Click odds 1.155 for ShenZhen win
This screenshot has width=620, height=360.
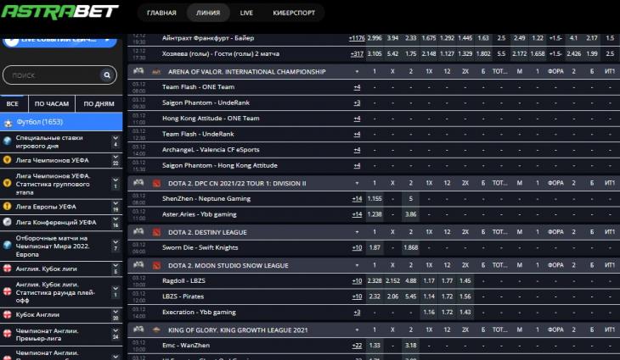point(375,198)
